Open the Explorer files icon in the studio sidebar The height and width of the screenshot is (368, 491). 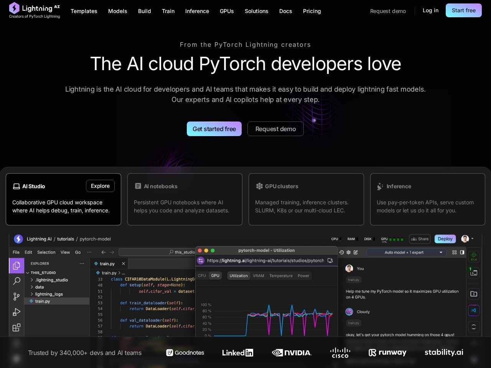(x=16, y=265)
